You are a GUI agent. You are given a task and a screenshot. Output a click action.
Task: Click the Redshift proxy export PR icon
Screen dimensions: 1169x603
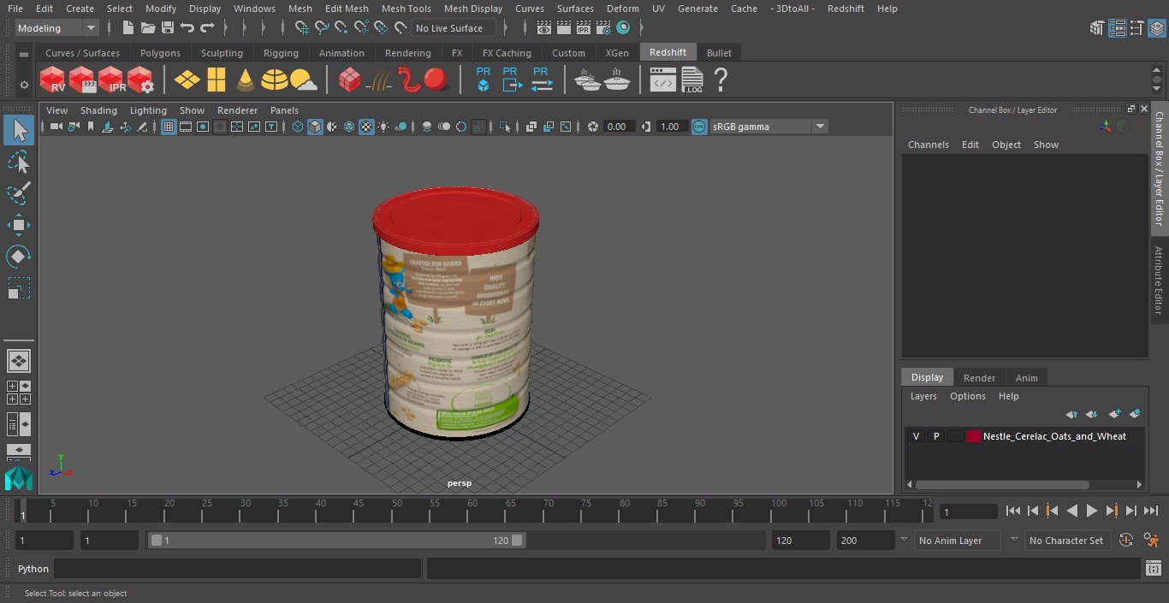511,80
